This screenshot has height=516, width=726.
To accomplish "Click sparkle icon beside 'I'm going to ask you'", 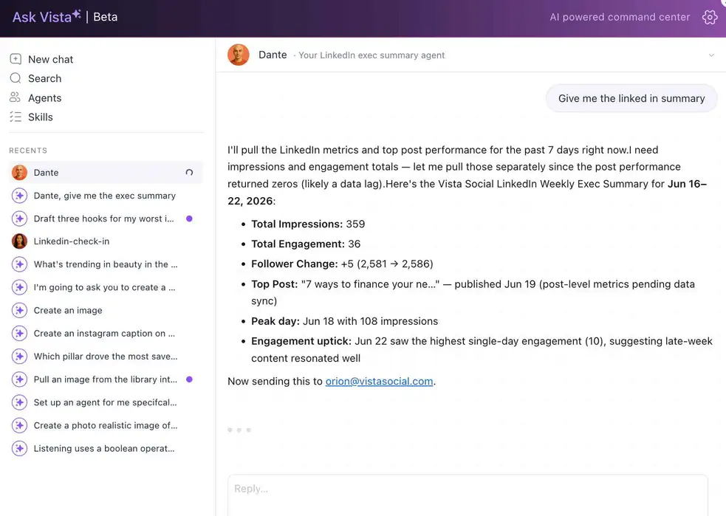I will pyautogui.click(x=19, y=287).
